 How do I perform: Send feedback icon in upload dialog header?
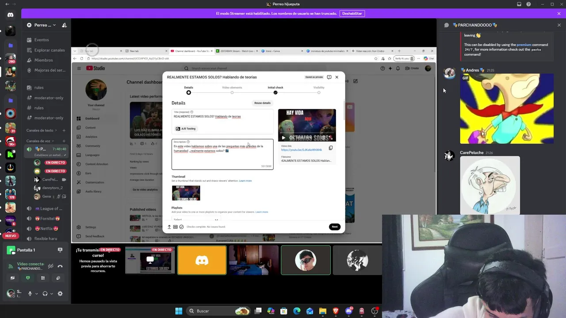click(329, 77)
